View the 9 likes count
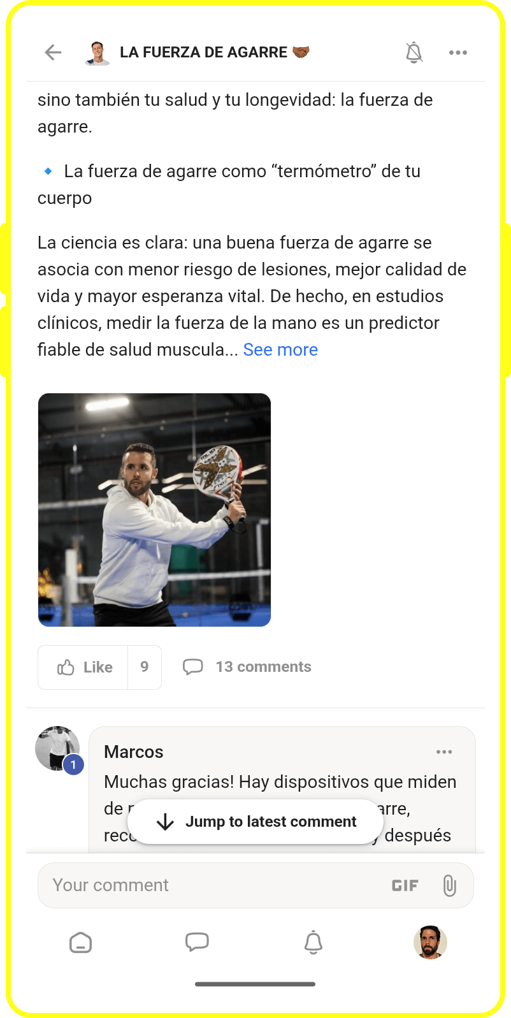The width and height of the screenshot is (511, 1018). point(145,667)
